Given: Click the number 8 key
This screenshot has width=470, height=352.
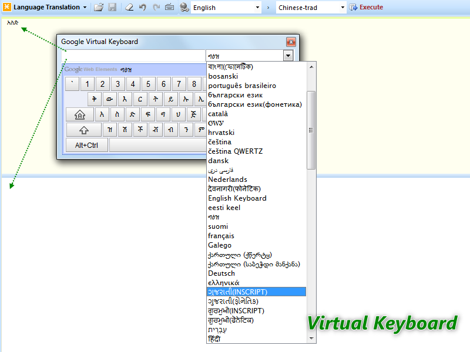Looking at the screenshot, I should click(194, 84).
